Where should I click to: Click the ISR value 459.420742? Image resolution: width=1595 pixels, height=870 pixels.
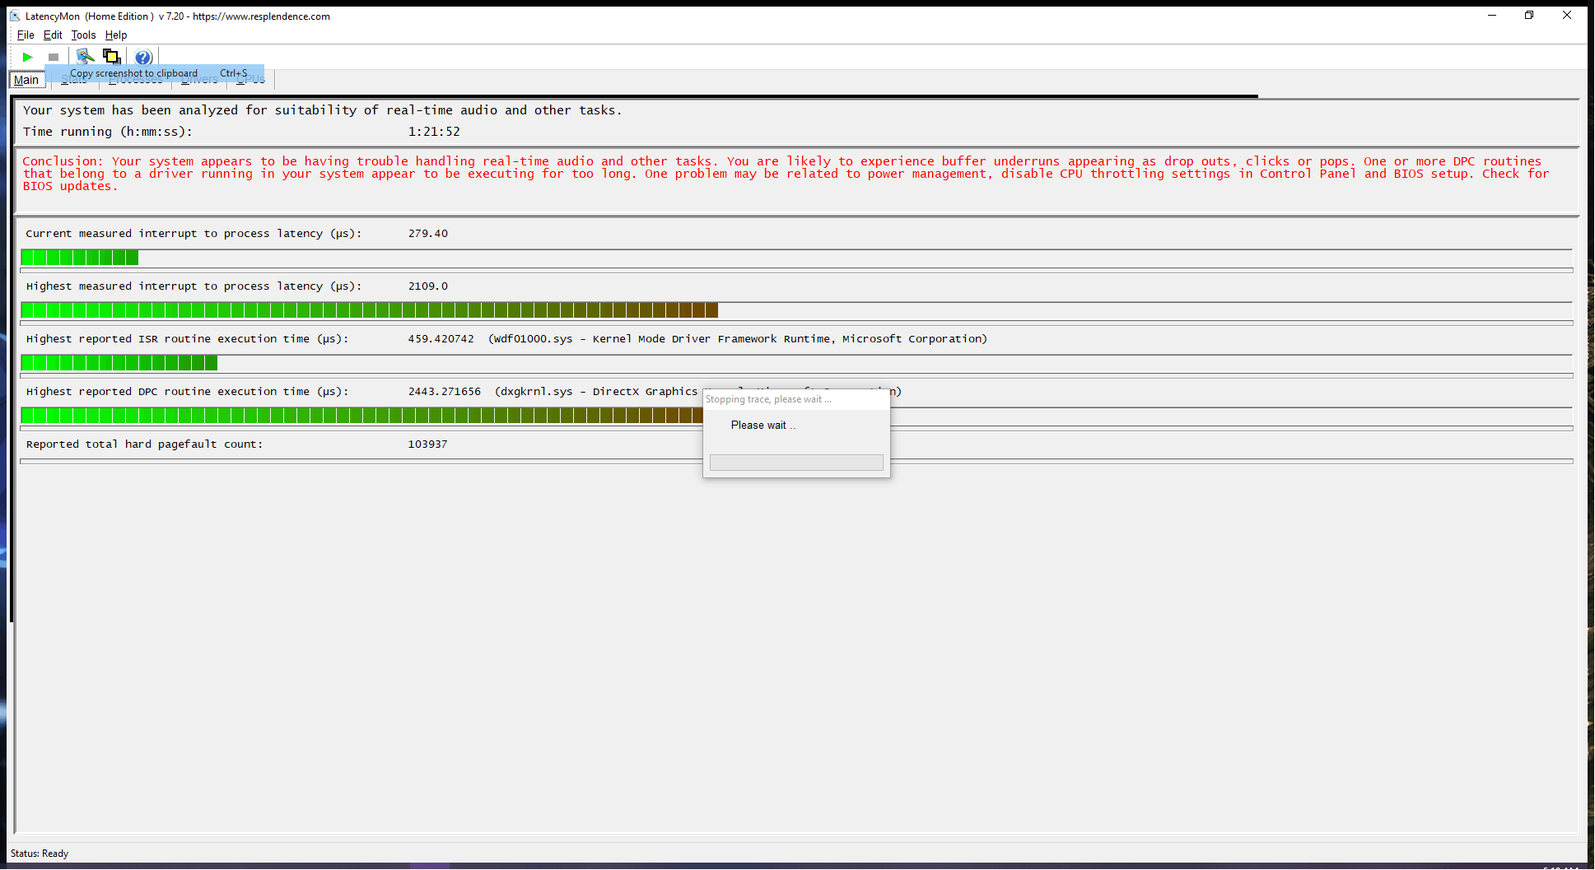(x=441, y=339)
